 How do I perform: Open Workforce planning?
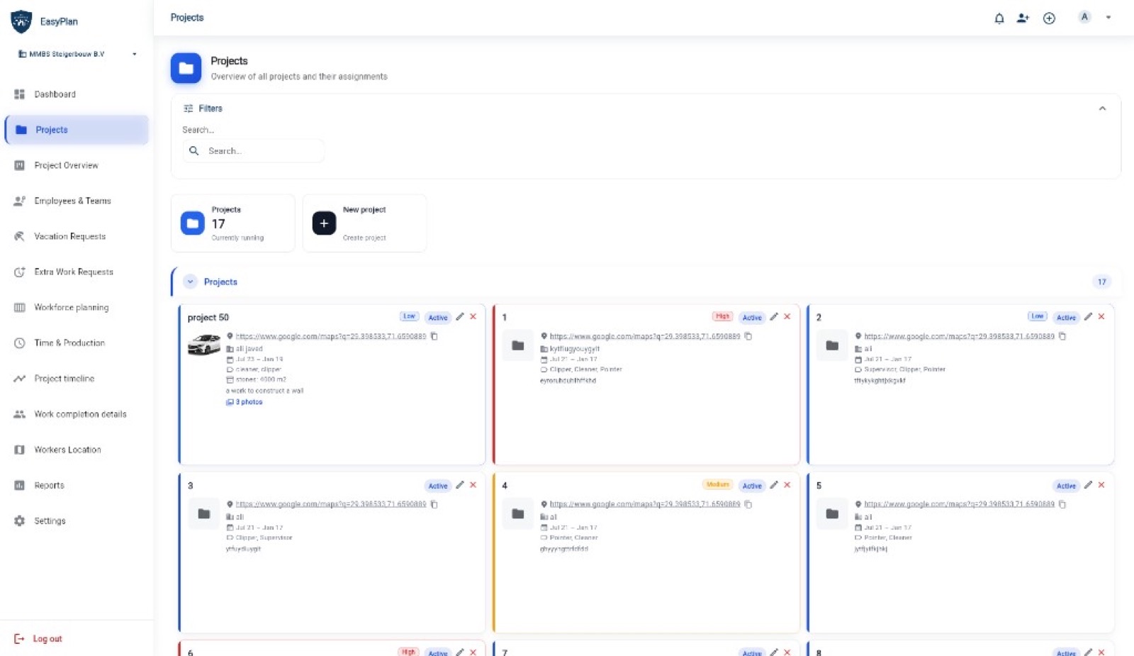77,307
